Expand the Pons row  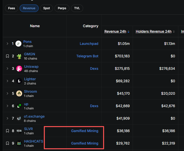[x=7, y=44]
